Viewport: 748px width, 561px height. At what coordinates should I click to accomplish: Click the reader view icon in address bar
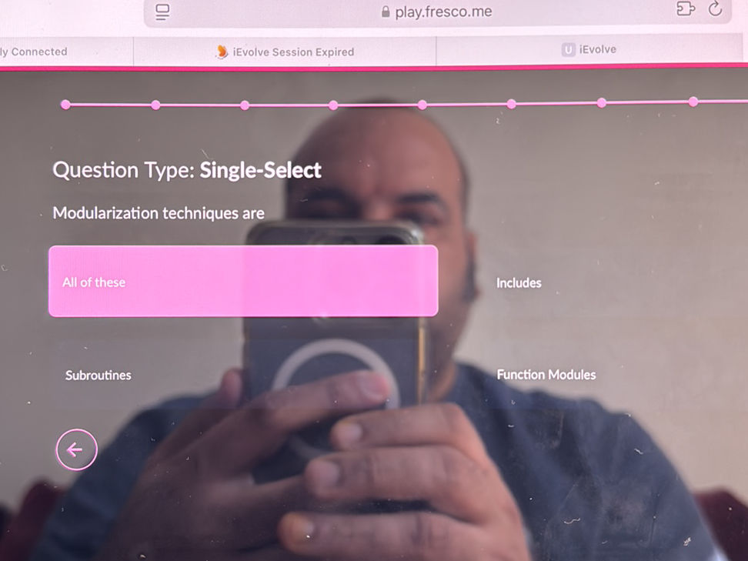pos(162,12)
